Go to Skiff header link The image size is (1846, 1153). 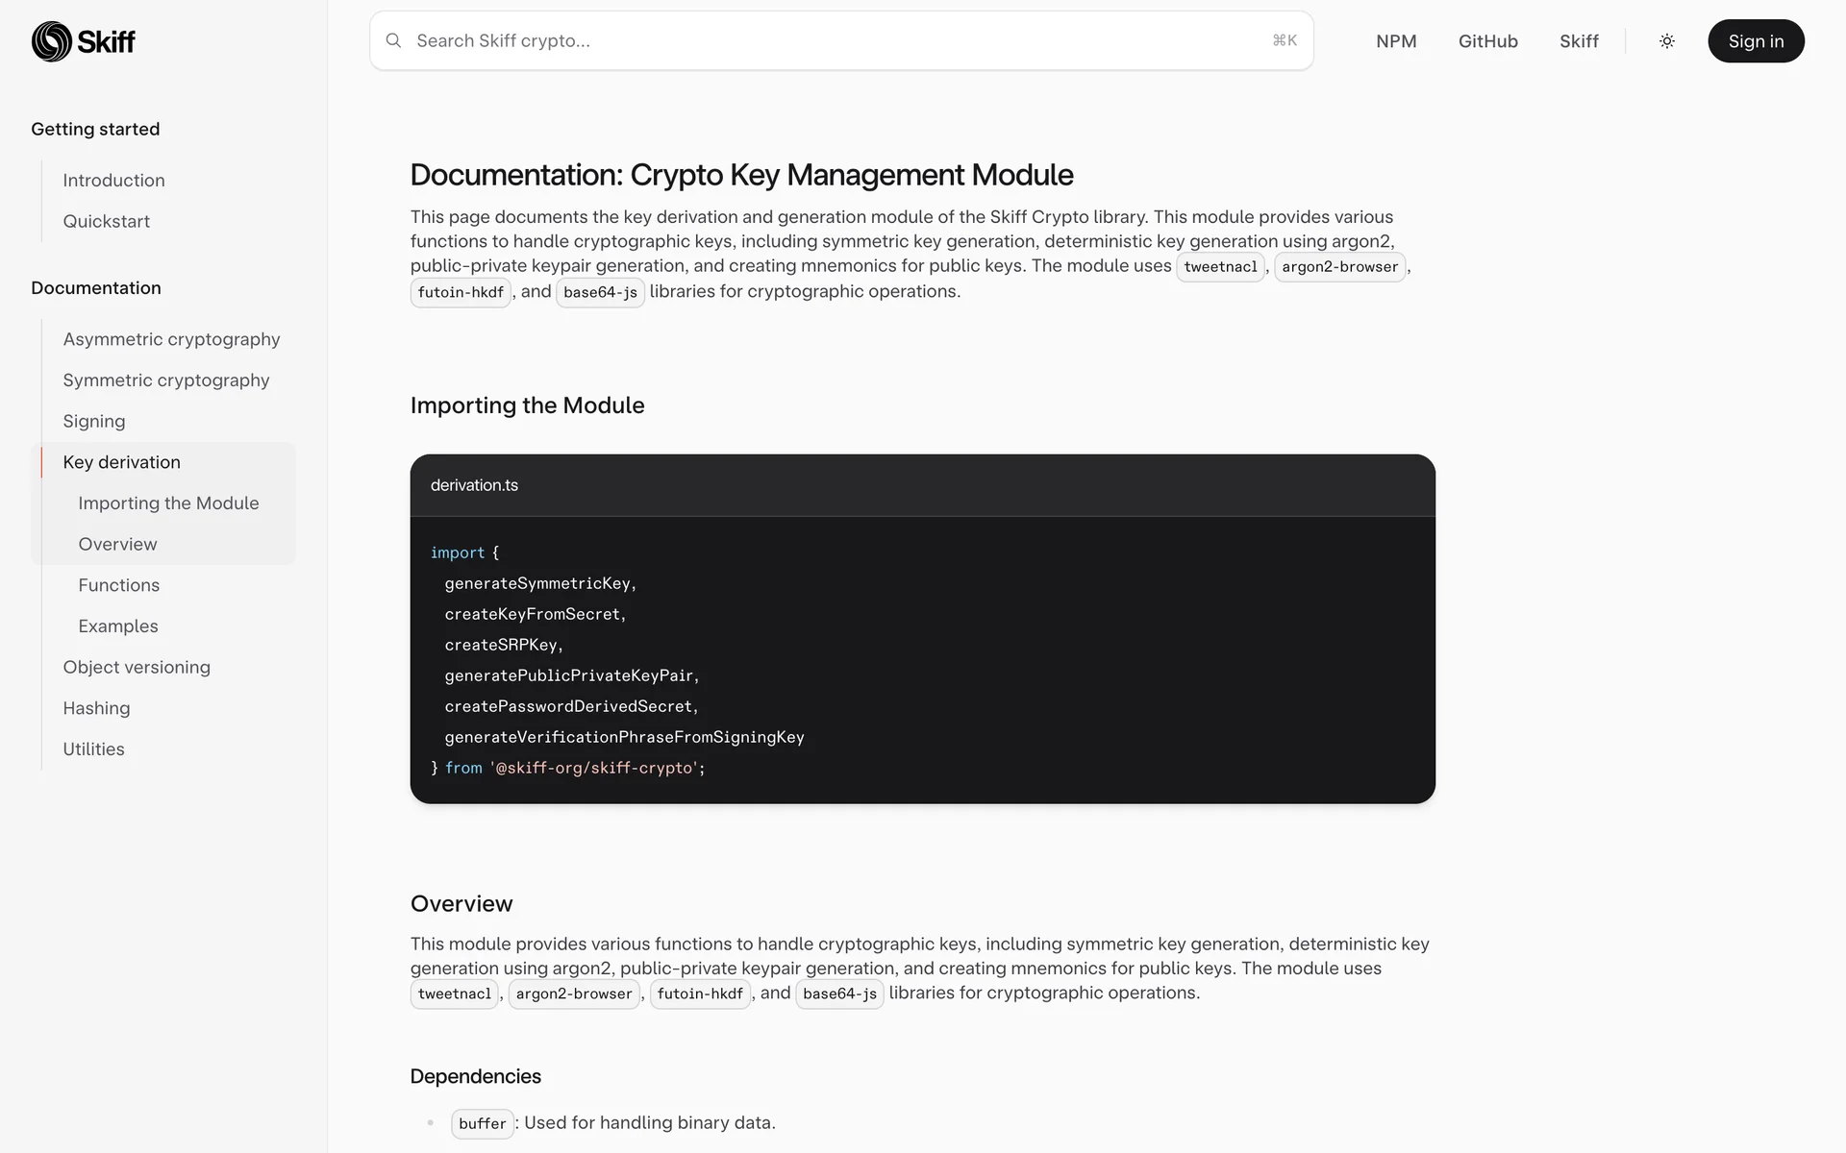(1579, 41)
